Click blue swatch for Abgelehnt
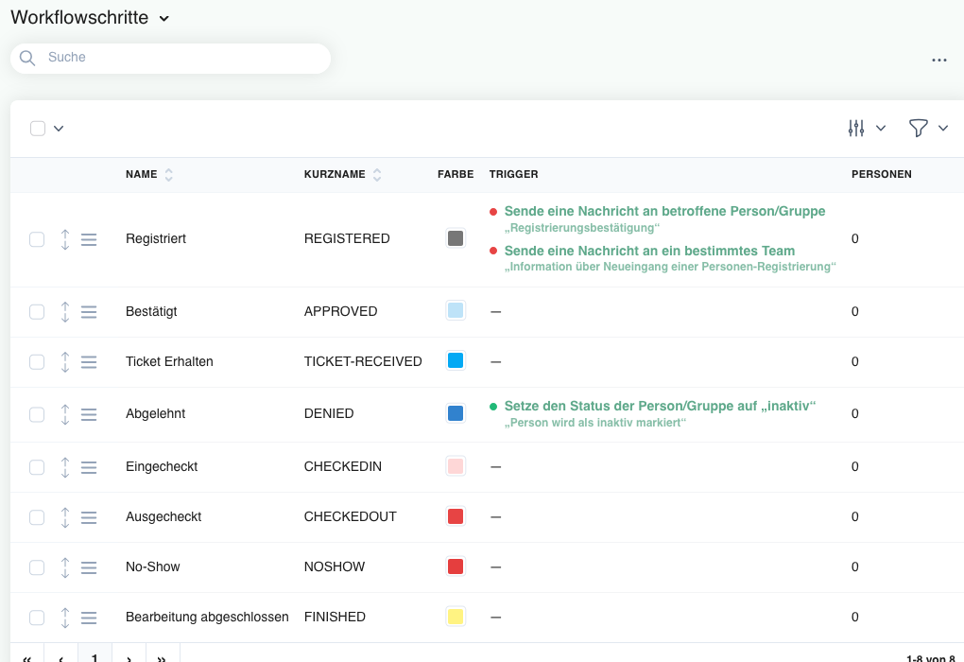This screenshot has height=662, width=964. [456, 413]
